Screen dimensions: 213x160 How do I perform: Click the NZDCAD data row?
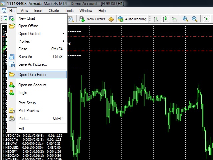coord(33,155)
